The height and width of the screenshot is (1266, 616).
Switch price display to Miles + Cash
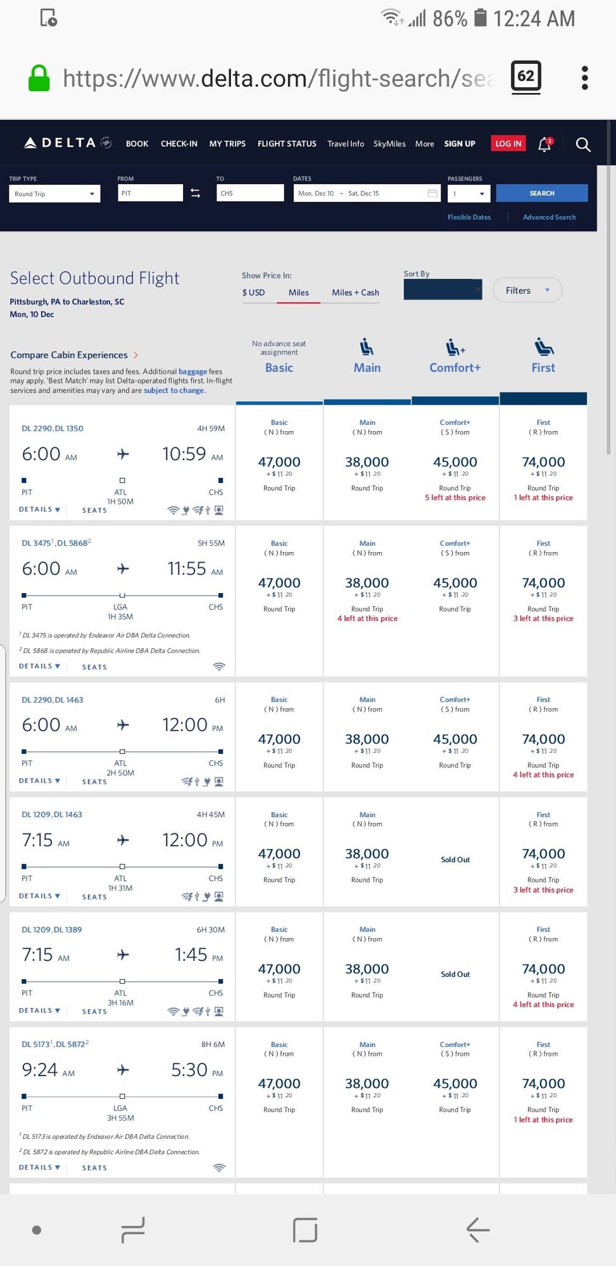coord(355,292)
